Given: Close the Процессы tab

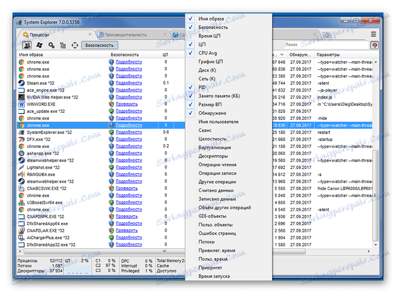Looking at the screenshot, I should pyautogui.click(x=90, y=34).
